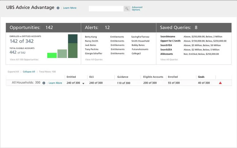Open Advanced Options link
Viewport: 237px width, 148px height.
(137, 8)
